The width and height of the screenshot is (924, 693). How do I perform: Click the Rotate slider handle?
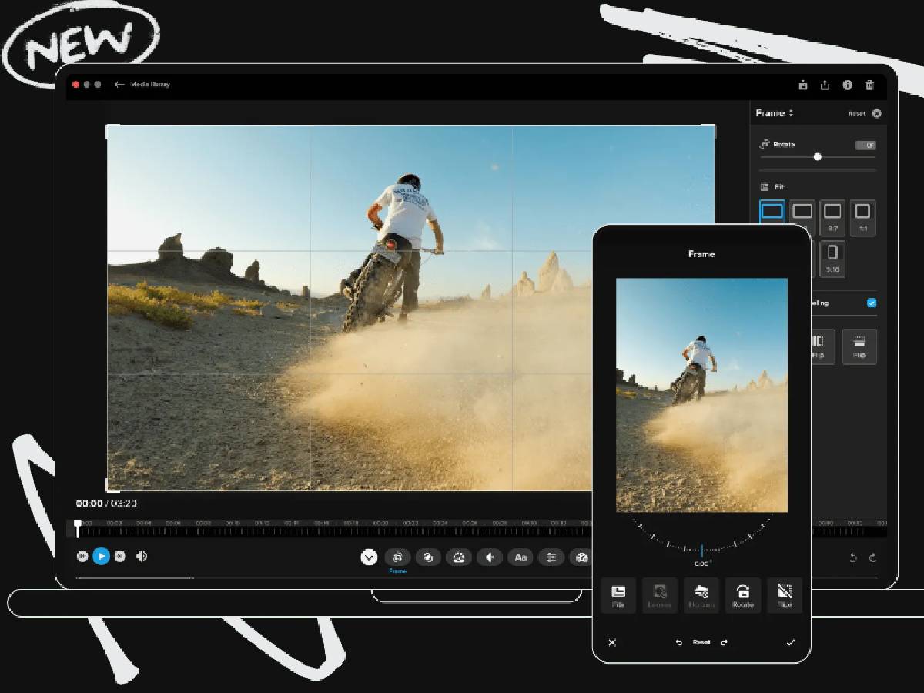pos(817,157)
